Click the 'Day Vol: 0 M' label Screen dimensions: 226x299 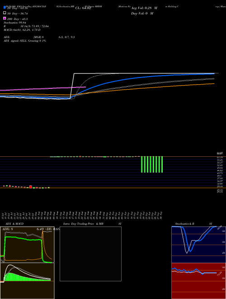click(x=142, y=14)
